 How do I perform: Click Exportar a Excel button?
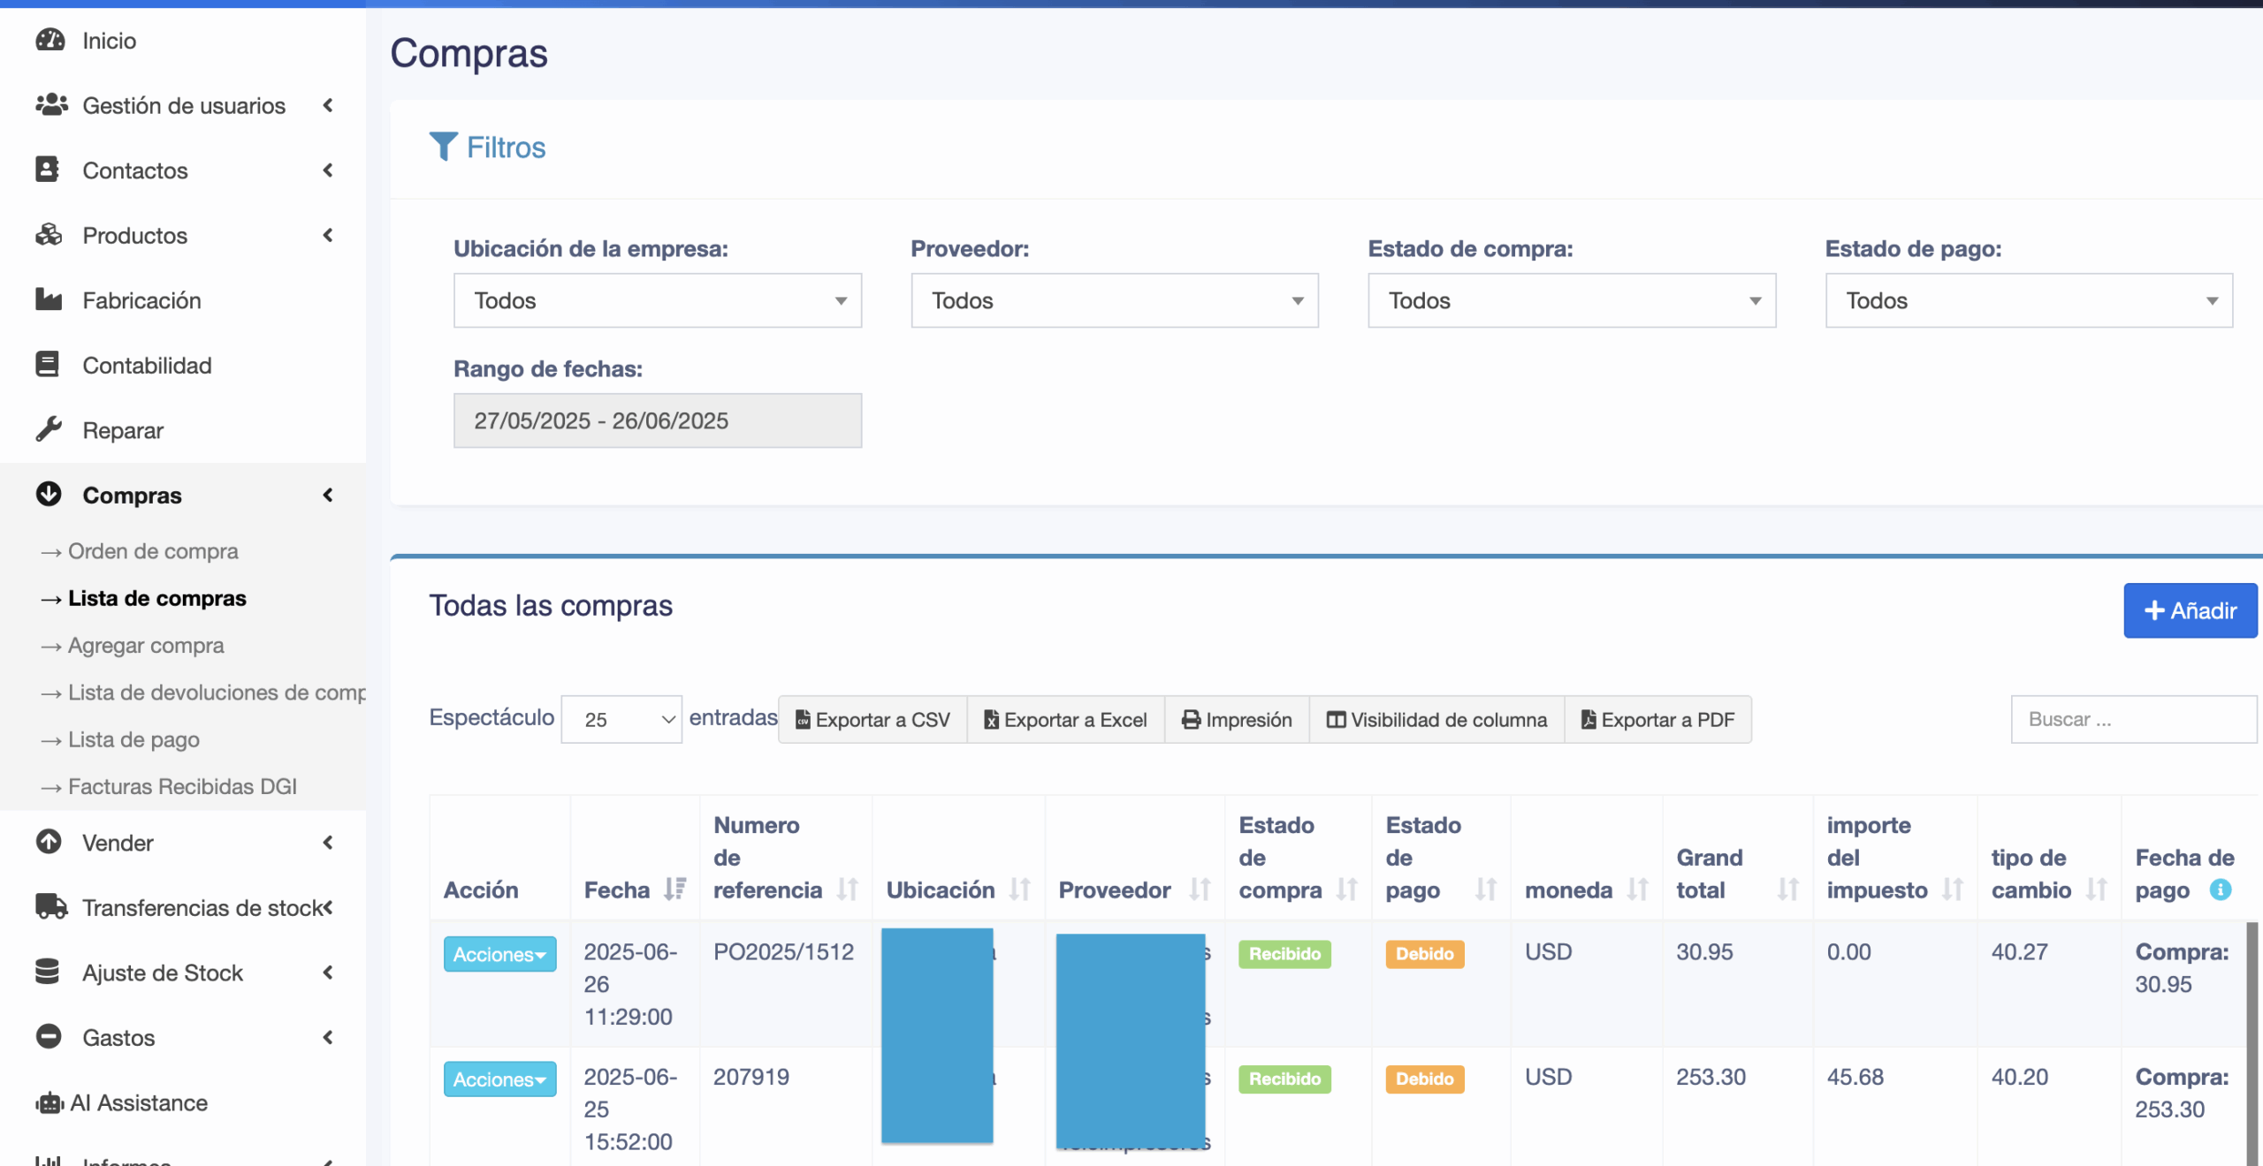coord(1065,720)
